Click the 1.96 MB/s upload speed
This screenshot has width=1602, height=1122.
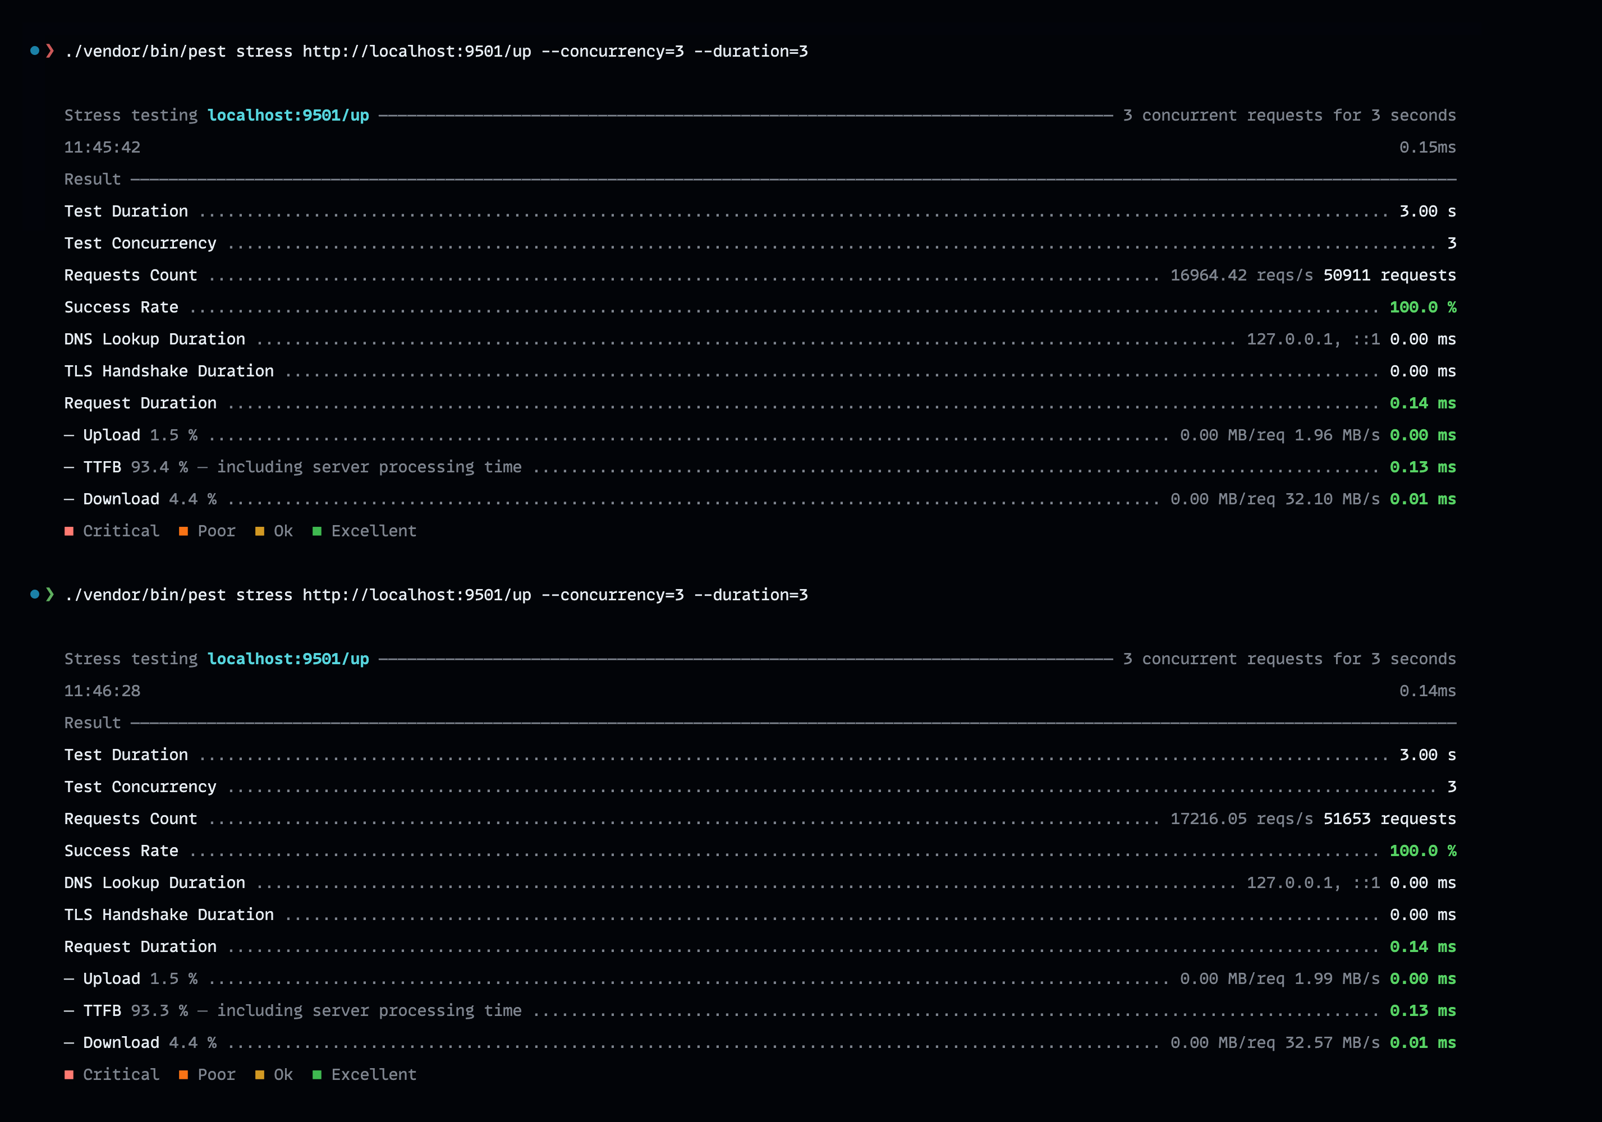[1337, 435]
